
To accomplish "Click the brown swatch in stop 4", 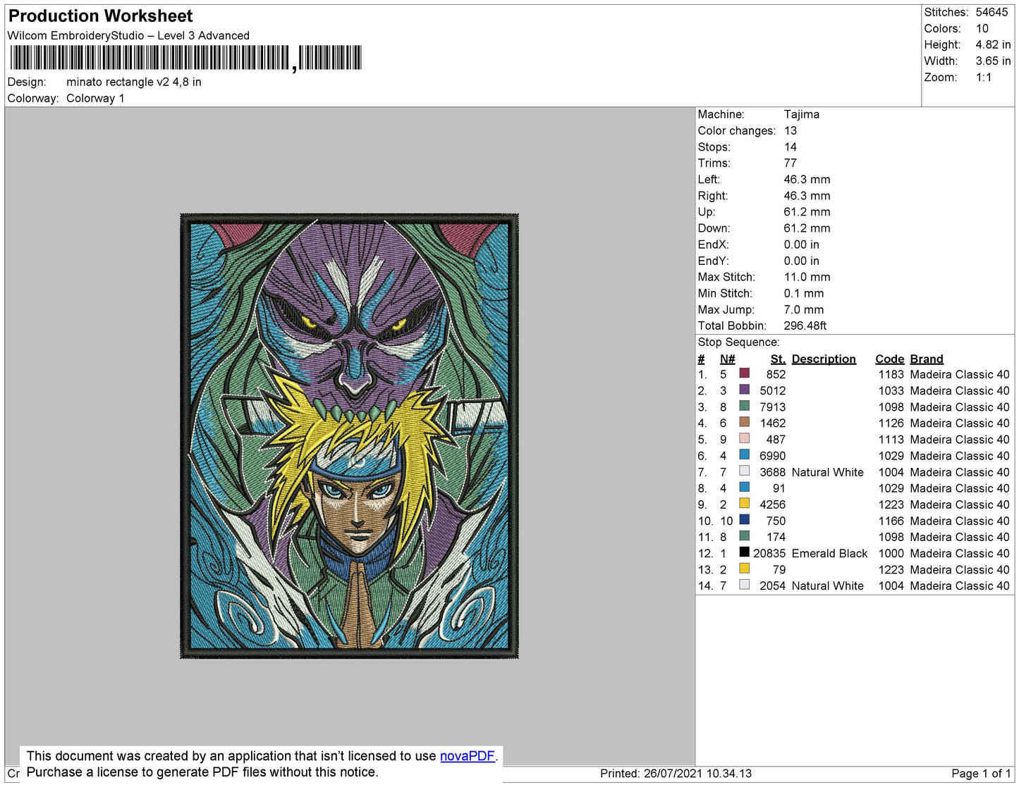I will (x=744, y=422).
